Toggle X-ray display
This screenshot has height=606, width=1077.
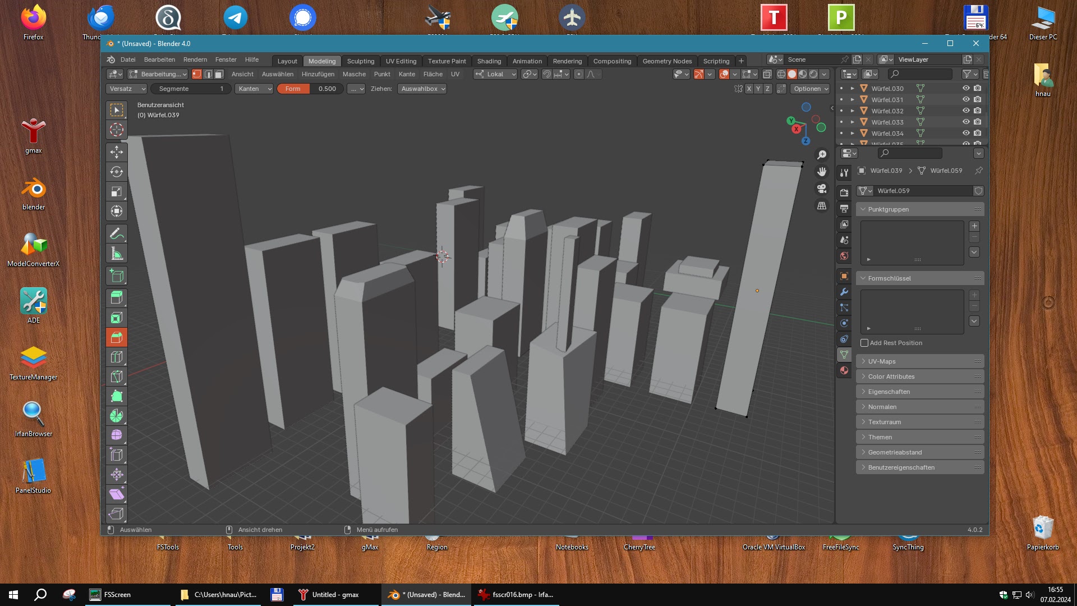767,74
